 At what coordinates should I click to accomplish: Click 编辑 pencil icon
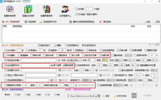click(x=55, y=45)
